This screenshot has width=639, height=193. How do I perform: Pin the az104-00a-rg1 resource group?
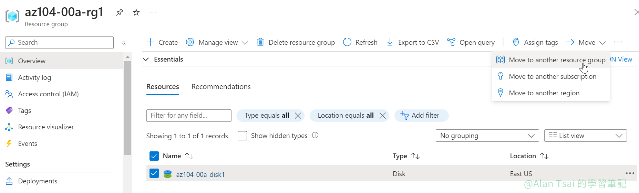click(120, 12)
